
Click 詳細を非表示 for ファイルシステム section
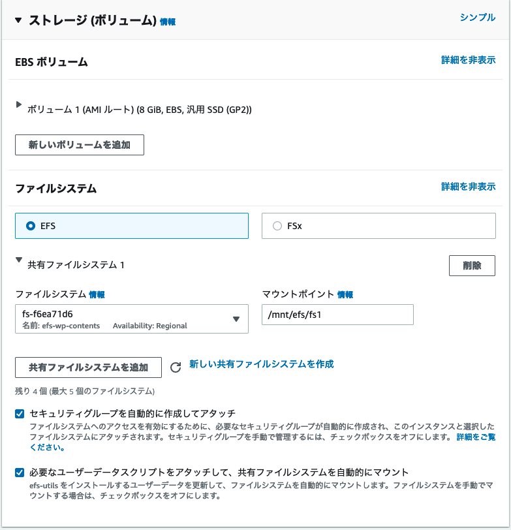468,187
